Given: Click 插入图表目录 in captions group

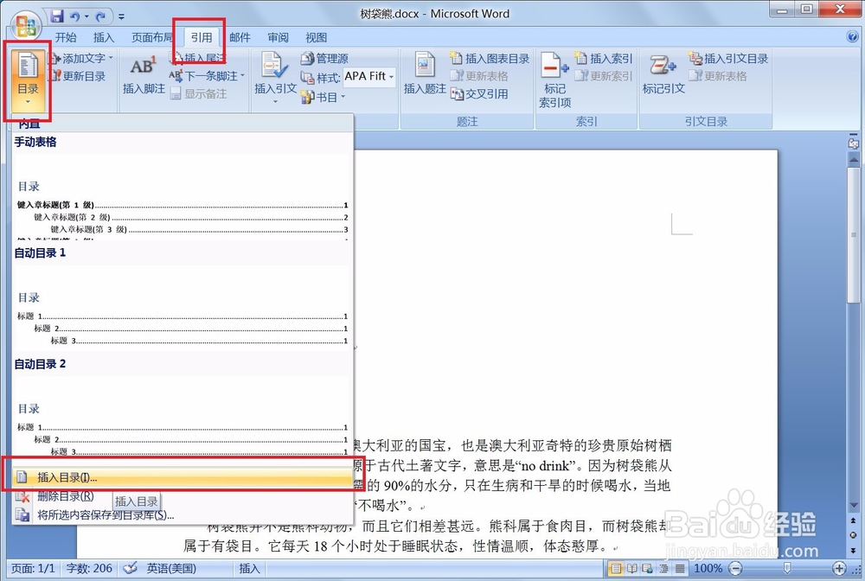Looking at the screenshot, I should (x=490, y=59).
